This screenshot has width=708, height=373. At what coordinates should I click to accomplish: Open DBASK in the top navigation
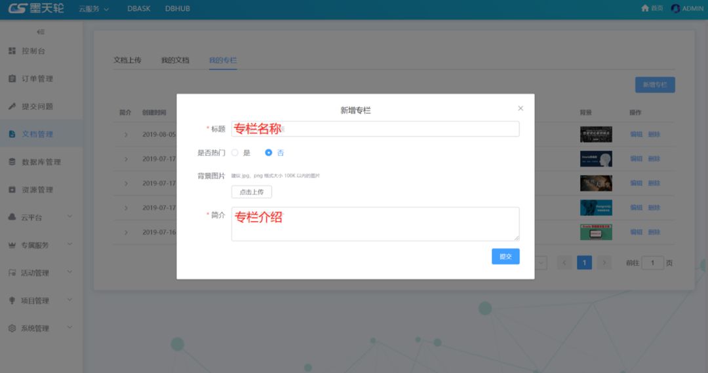point(138,9)
